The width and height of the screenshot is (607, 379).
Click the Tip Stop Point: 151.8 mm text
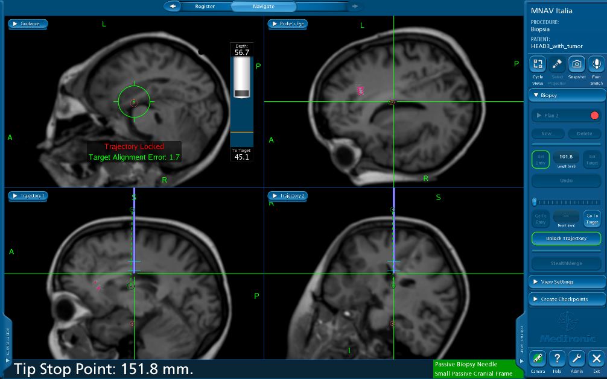tap(104, 369)
